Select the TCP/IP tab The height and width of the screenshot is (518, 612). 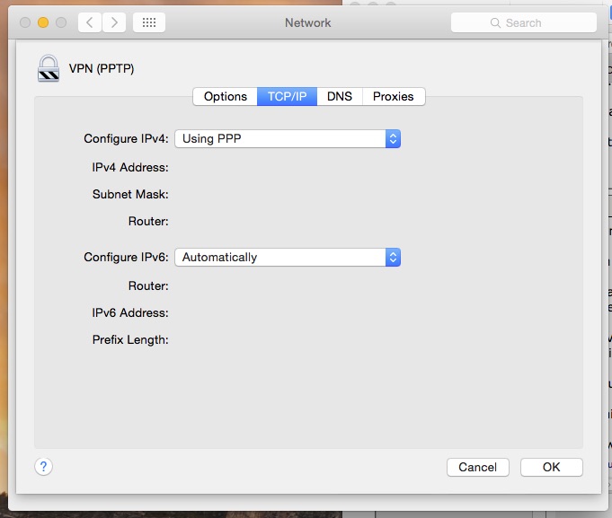[287, 96]
